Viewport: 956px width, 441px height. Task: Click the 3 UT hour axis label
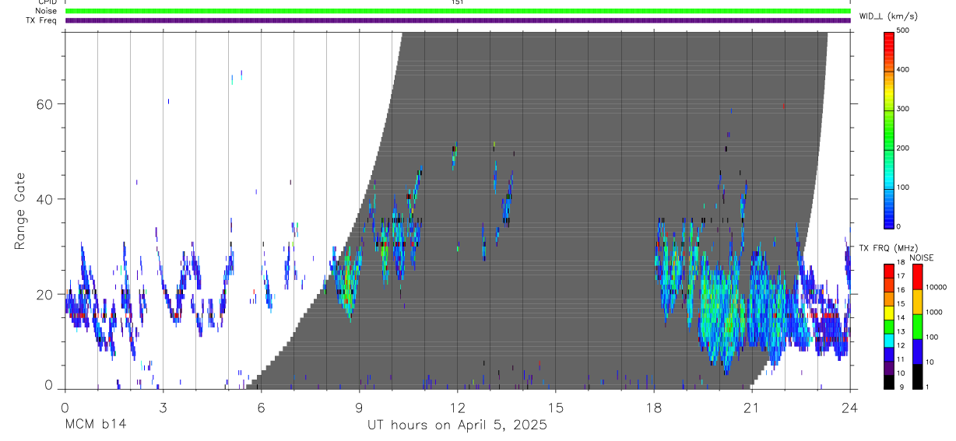point(163,407)
